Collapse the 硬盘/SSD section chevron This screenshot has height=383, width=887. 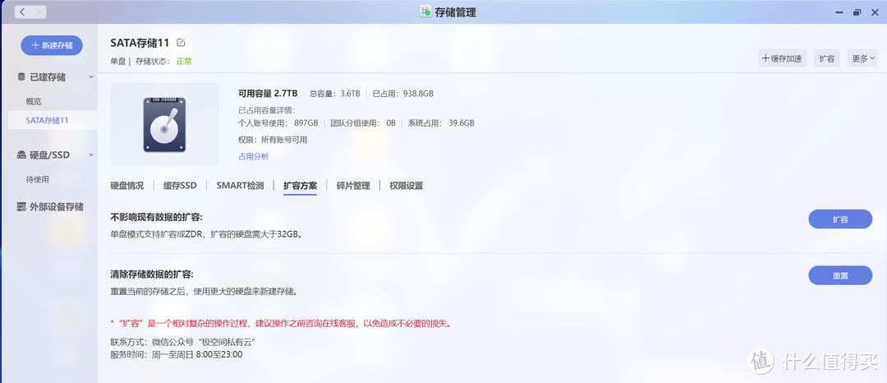pyautogui.click(x=91, y=155)
